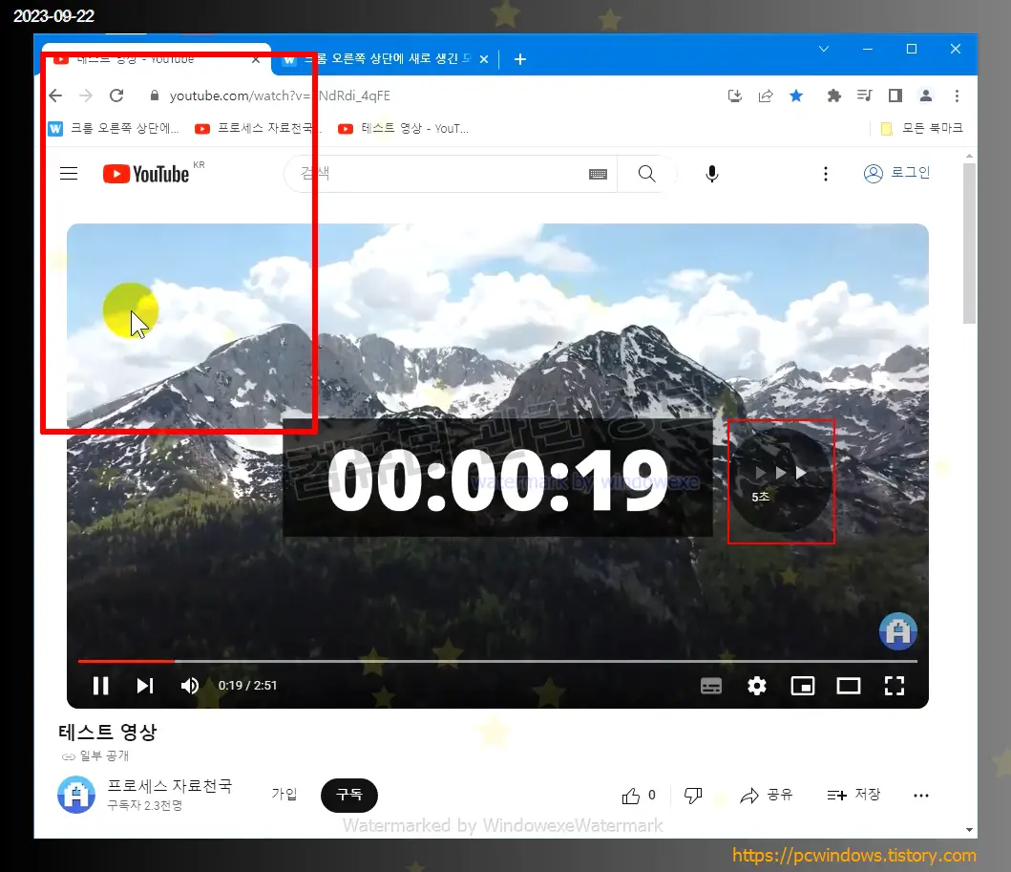Viewport: 1011px width, 872px height.
Task: Open the media control icon in toolbar
Action: point(865,96)
